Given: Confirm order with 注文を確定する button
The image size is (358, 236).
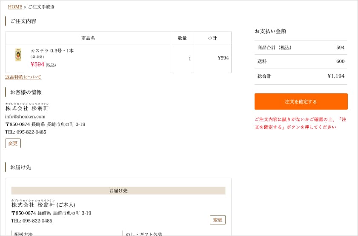Looking at the screenshot, I should tap(301, 101).
